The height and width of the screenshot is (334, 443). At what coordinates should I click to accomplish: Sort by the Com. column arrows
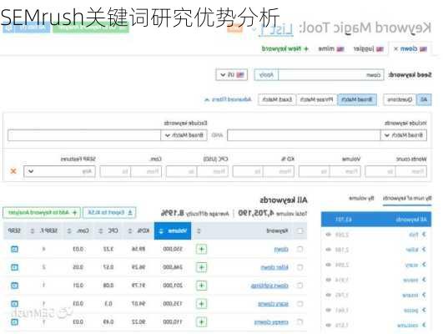point(69,231)
